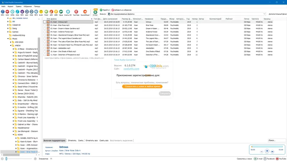The image size is (287, 161).
Task: Click the orange contact us button in dialog
Action: (142, 86)
